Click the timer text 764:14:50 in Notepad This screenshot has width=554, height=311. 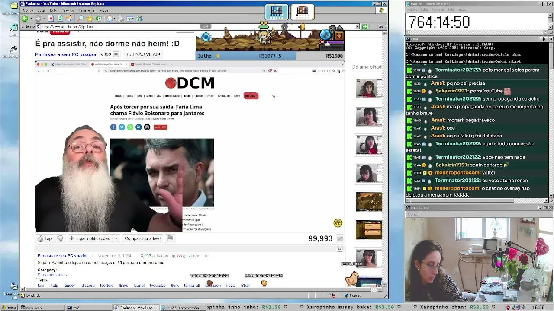tap(439, 22)
